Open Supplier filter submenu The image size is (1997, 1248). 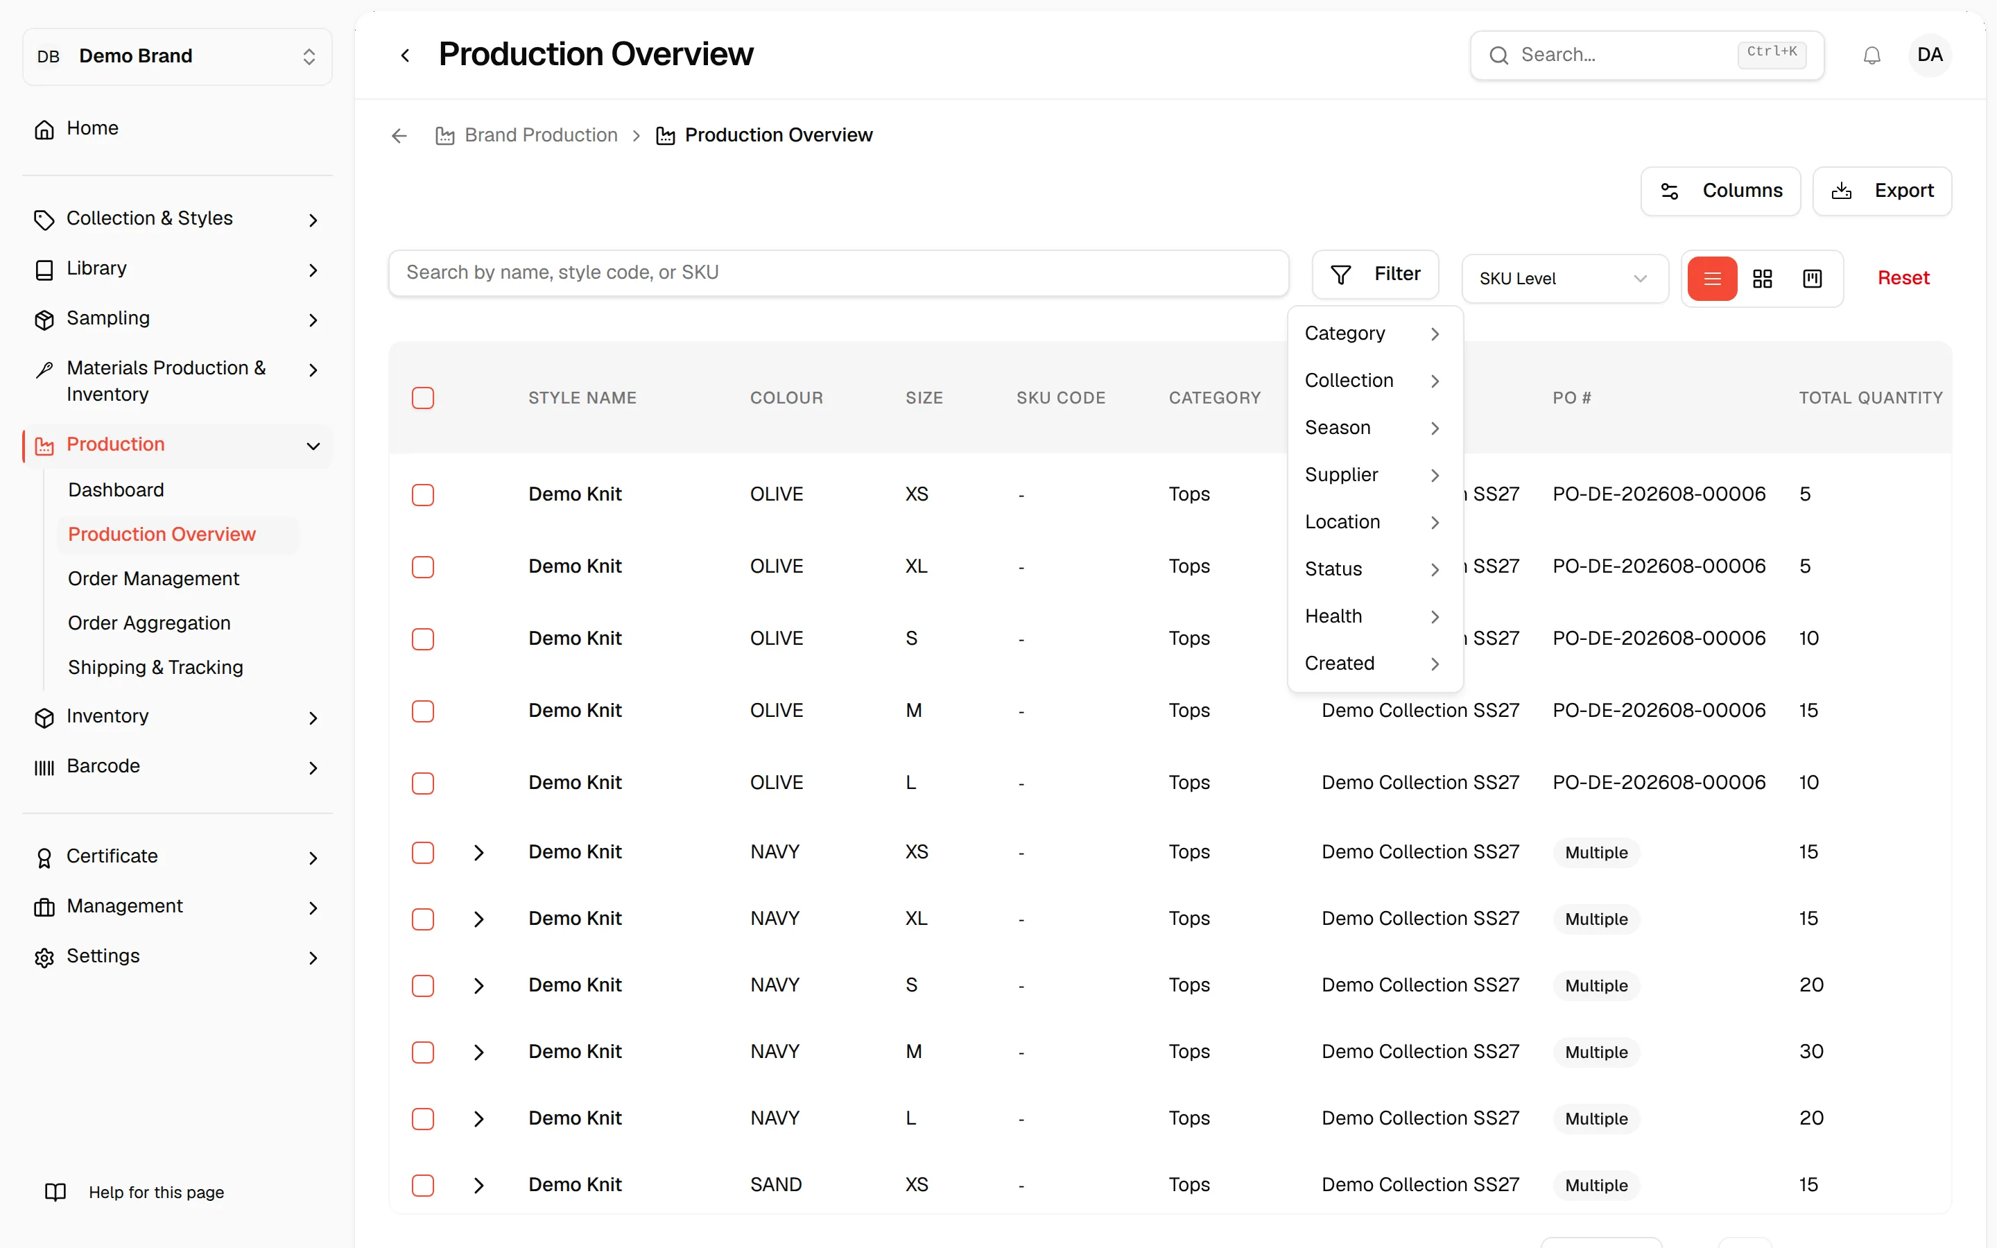coord(1374,475)
